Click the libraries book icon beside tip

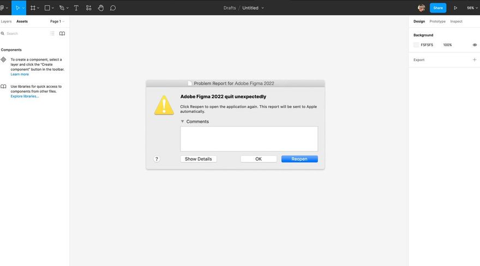click(x=3, y=87)
